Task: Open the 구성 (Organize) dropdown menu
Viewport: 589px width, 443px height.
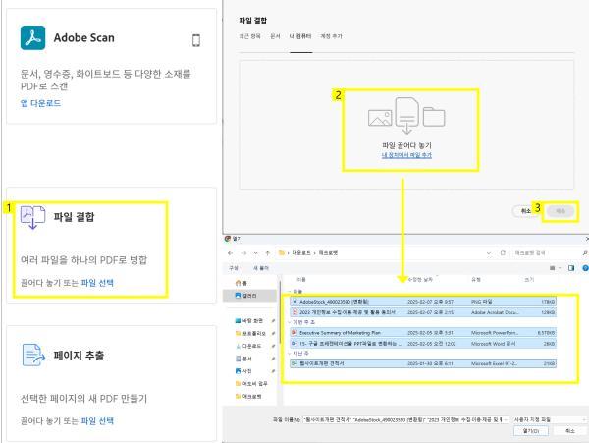Action: click(x=236, y=268)
